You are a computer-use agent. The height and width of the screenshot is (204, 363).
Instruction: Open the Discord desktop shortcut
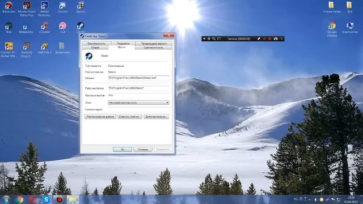pos(62,7)
